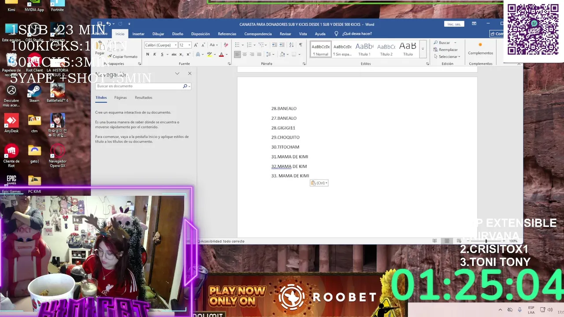The image size is (564, 317).
Task: Increase paragraph indent
Action: point(282,45)
